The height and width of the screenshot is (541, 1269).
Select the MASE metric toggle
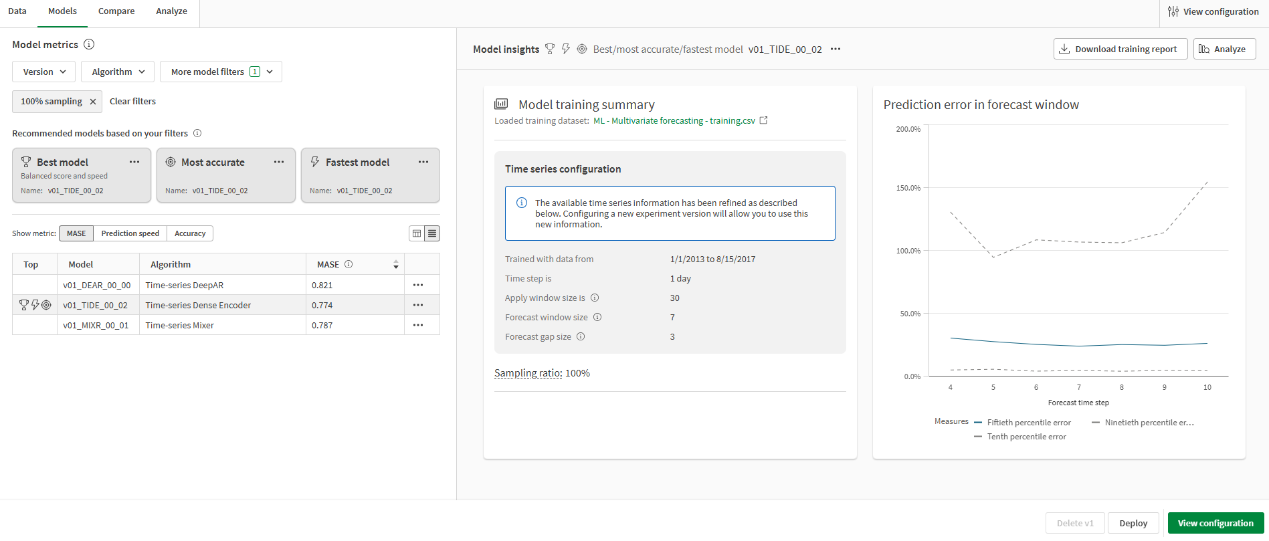(76, 233)
